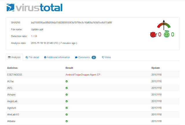Image resolution: width=185 pixels, height=125 pixels.
Task: Click the AVG antivirus name
Action: click(10, 88)
